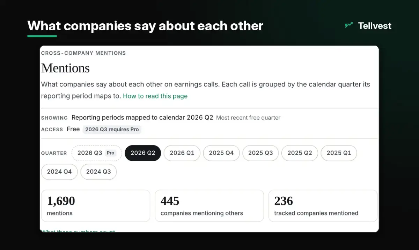Open the 236 tracked companies mentioned card
419x250 pixels.
323,206
